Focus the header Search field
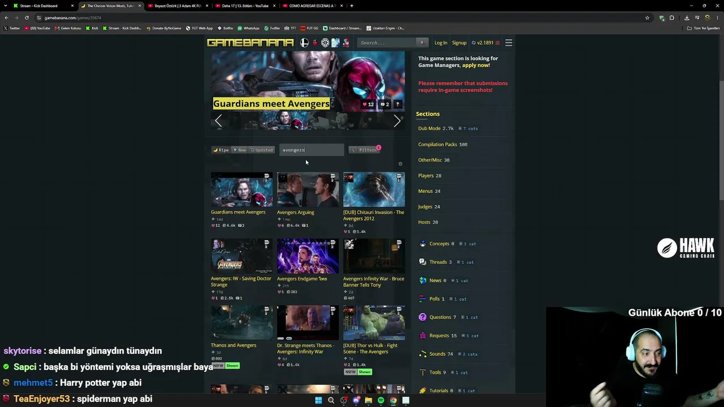Screen dimensions: 724x407 click(x=387, y=43)
